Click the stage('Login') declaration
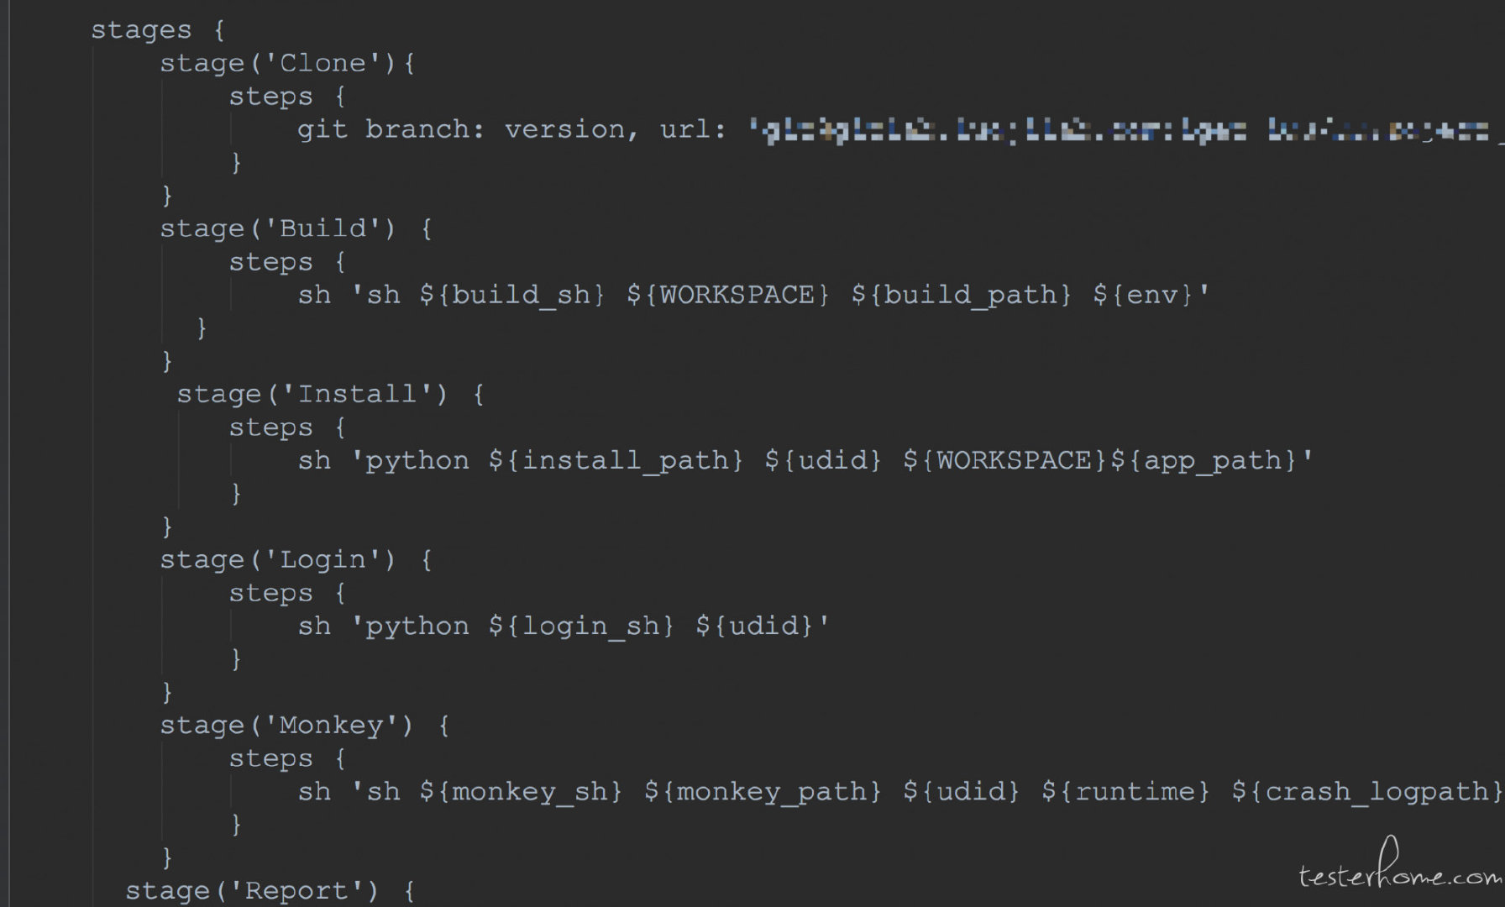This screenshot has width=1505, height=907. click(x=296, y=559)
